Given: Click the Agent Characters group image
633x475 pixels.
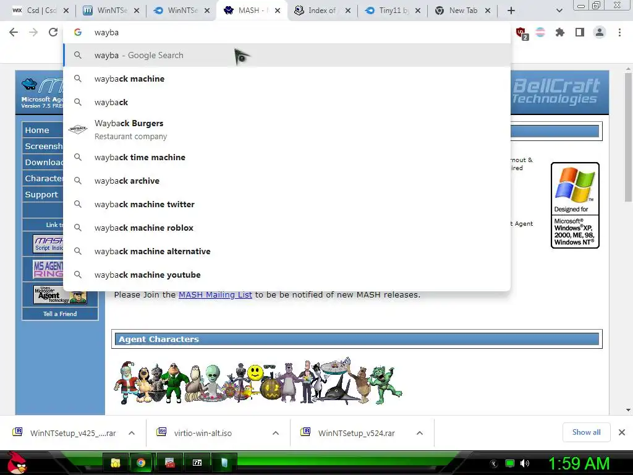Looking at the screenshot, I should pos(258,381).
